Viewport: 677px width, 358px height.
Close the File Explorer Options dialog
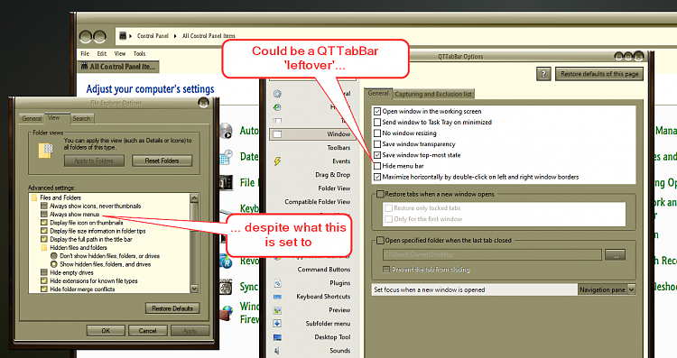coord(203,103)
